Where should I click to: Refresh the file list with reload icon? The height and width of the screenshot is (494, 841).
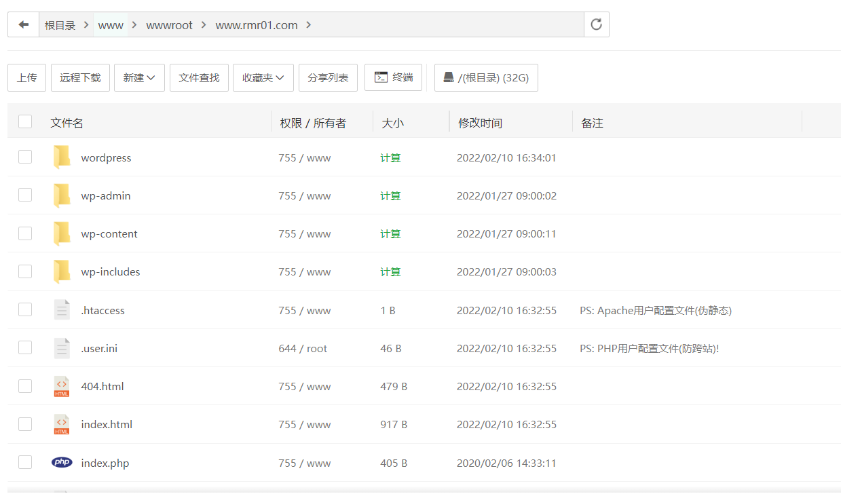tap(596, 25)
